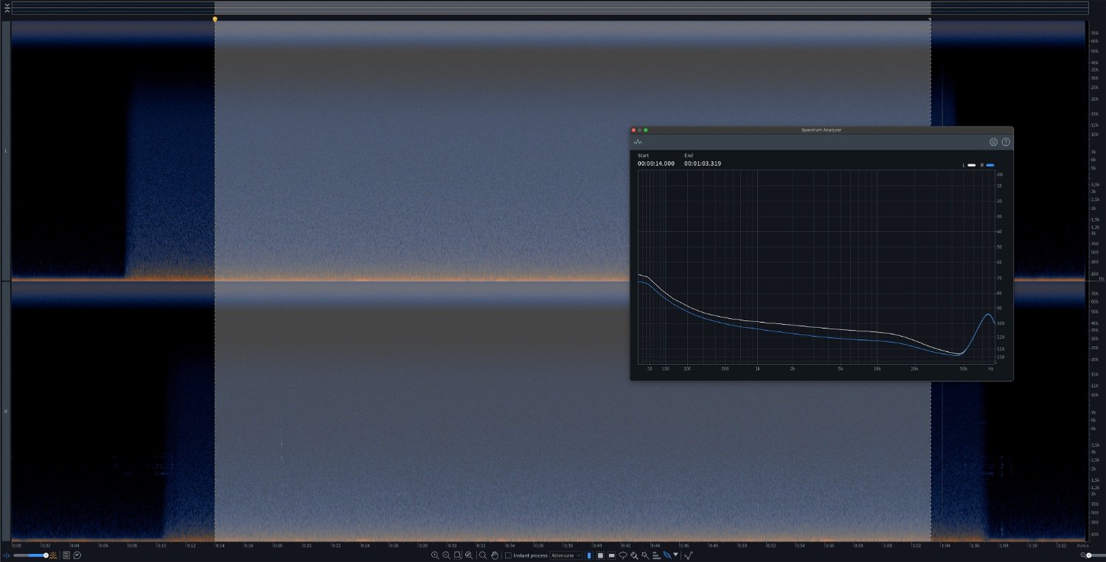1106x562 pixels.
Task: Collapse the overview waveform at top-left
Action: pyautogui.click(x=7, y=8)
